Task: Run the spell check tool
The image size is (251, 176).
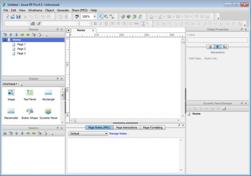Action: click(x=77, y=17)
